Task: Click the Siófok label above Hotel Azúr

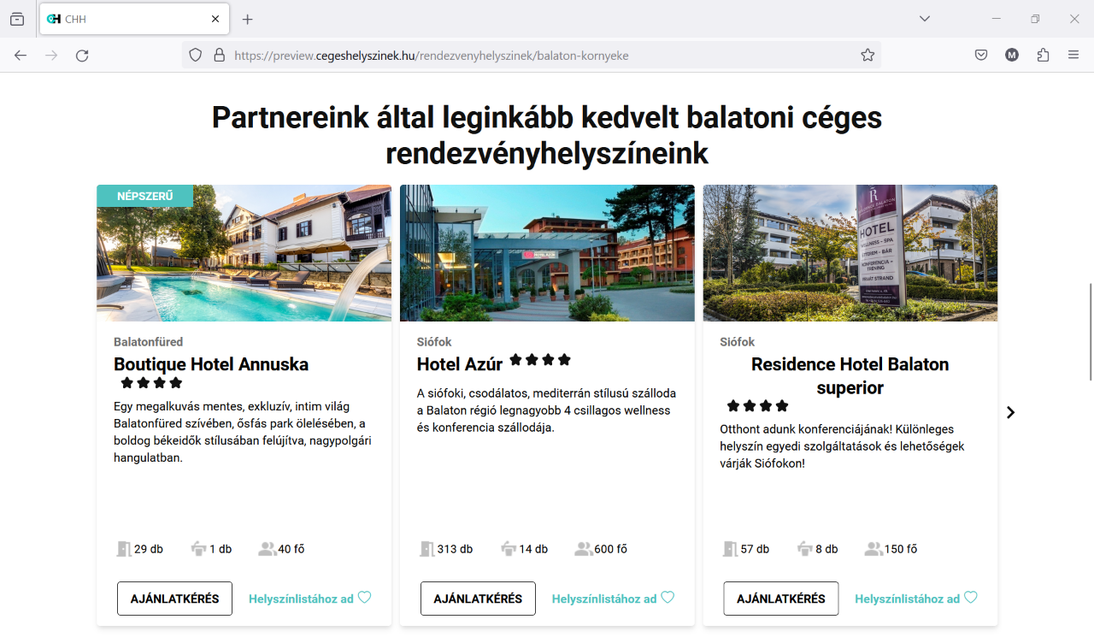Action: pyautogui.click(x=434, y=342)
